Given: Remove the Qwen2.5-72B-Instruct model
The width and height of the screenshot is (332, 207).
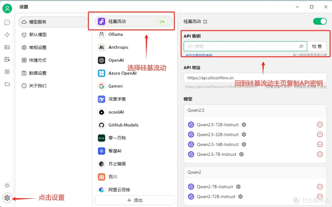Looking at the screenshot, I should pos(320,125).
